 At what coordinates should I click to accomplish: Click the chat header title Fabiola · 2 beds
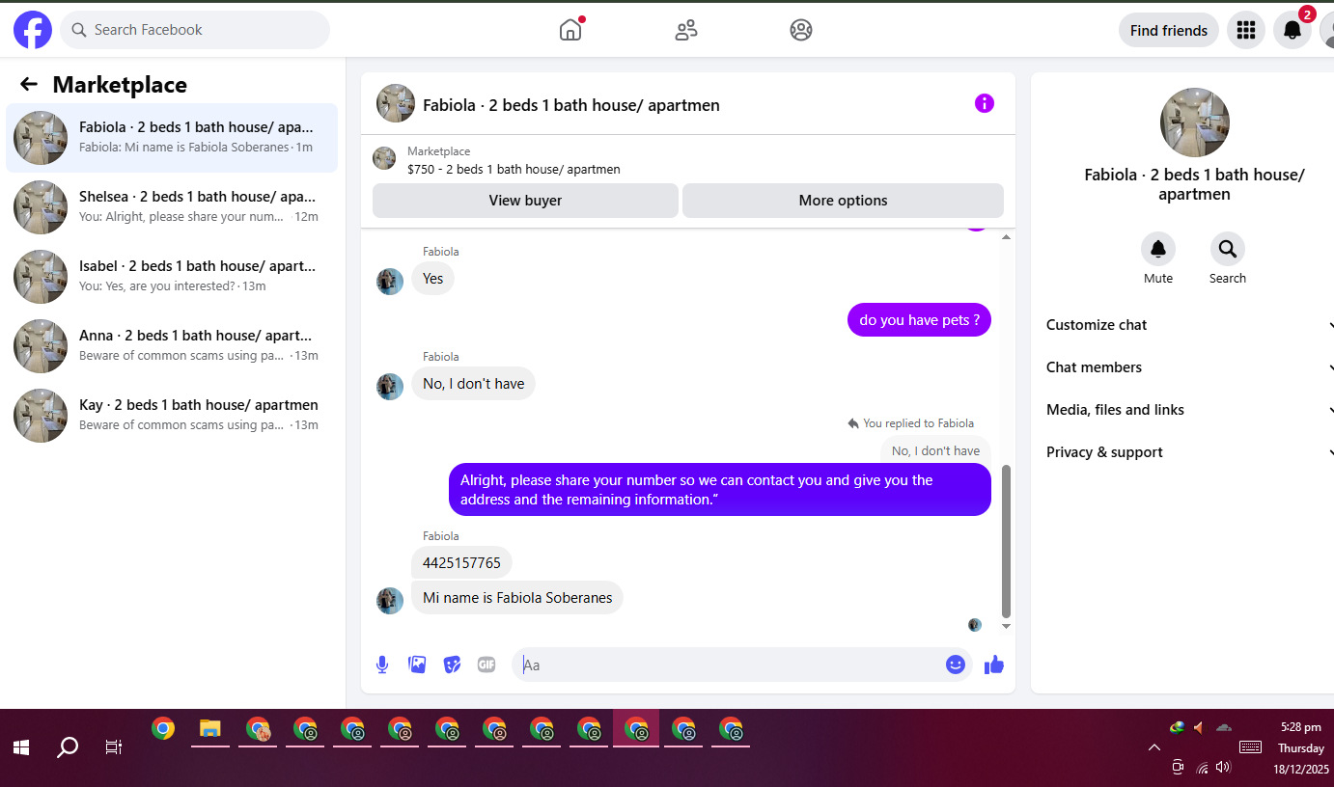click(571, 105)
